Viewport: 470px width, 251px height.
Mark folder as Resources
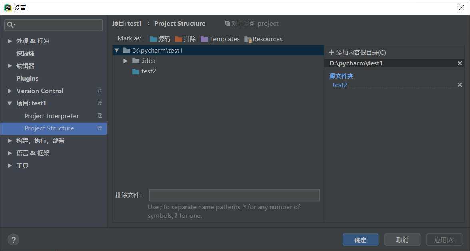point(263,39)
